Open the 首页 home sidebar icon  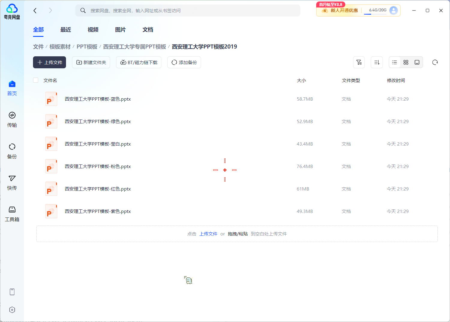coord(12,84)
